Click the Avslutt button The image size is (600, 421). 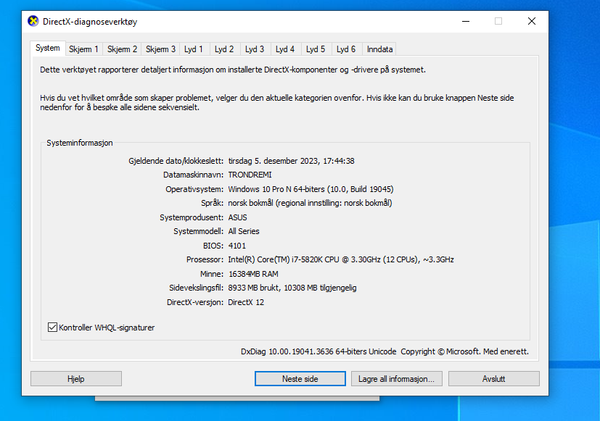point(493,378)
